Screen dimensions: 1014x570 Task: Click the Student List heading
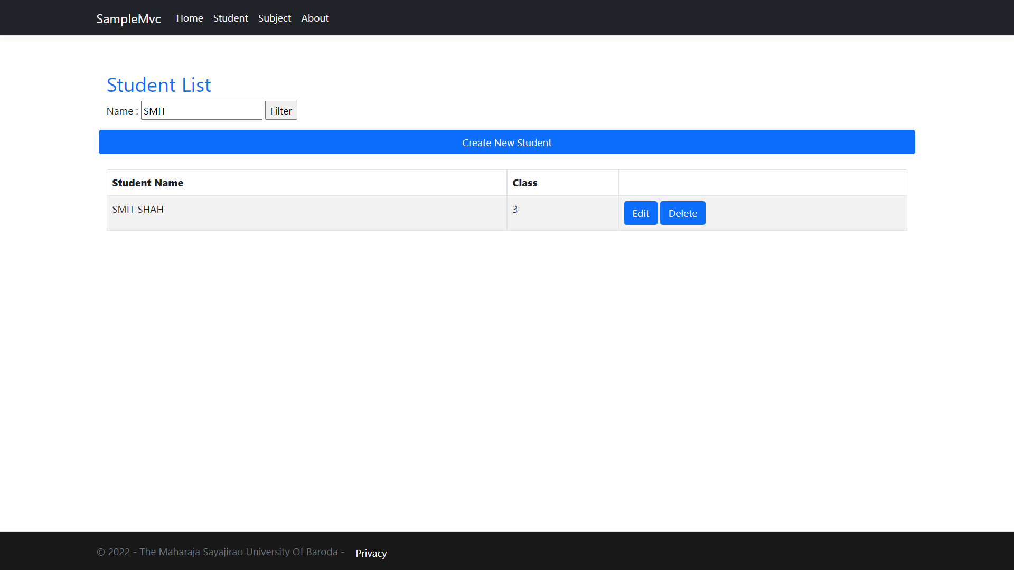tap(158, 84)
